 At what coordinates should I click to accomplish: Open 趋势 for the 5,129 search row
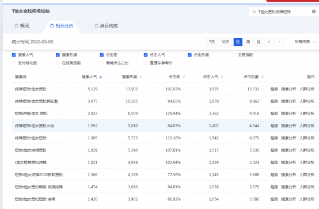(274, 89)
